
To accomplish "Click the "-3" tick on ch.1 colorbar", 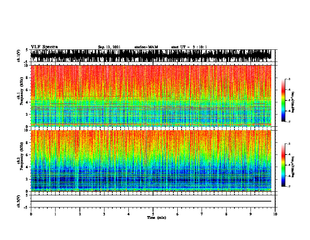I will (289, 79).
